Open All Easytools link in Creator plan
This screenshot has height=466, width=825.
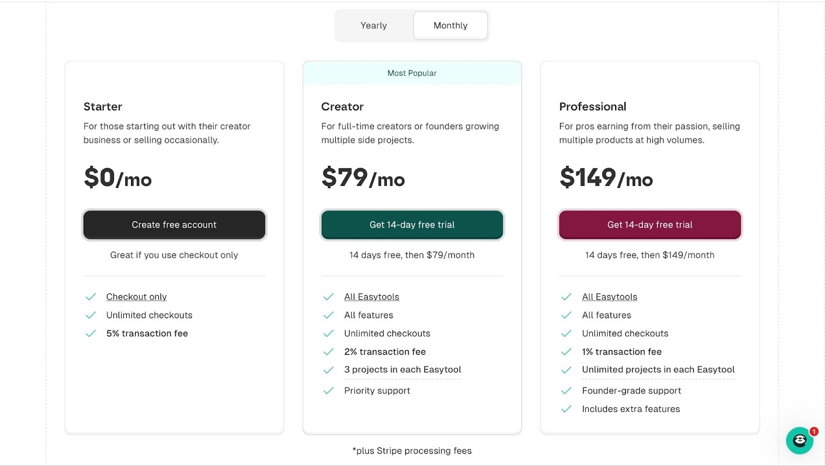click(372, 297)
